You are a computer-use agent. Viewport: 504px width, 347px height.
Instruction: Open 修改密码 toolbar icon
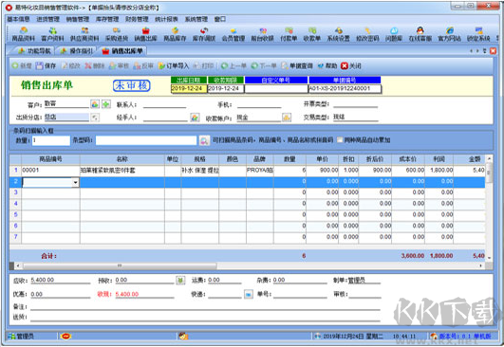click(x=367, y=34)
